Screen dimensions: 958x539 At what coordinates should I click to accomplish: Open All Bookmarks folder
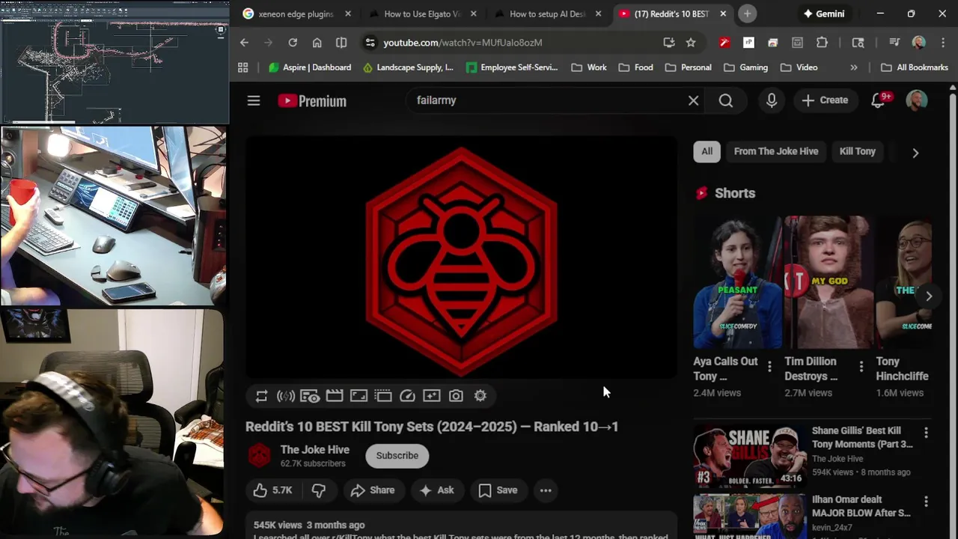[x=915, y=67]
